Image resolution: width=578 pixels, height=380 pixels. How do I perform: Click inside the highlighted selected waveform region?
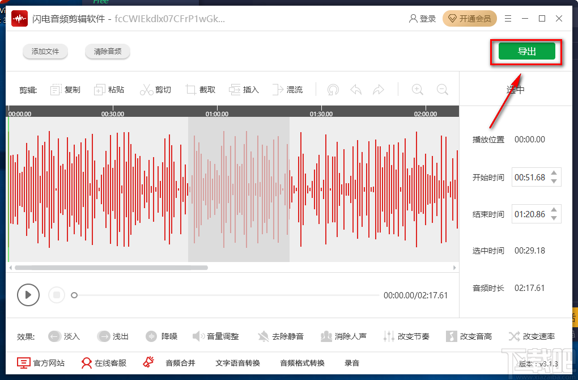pos(239,189)
